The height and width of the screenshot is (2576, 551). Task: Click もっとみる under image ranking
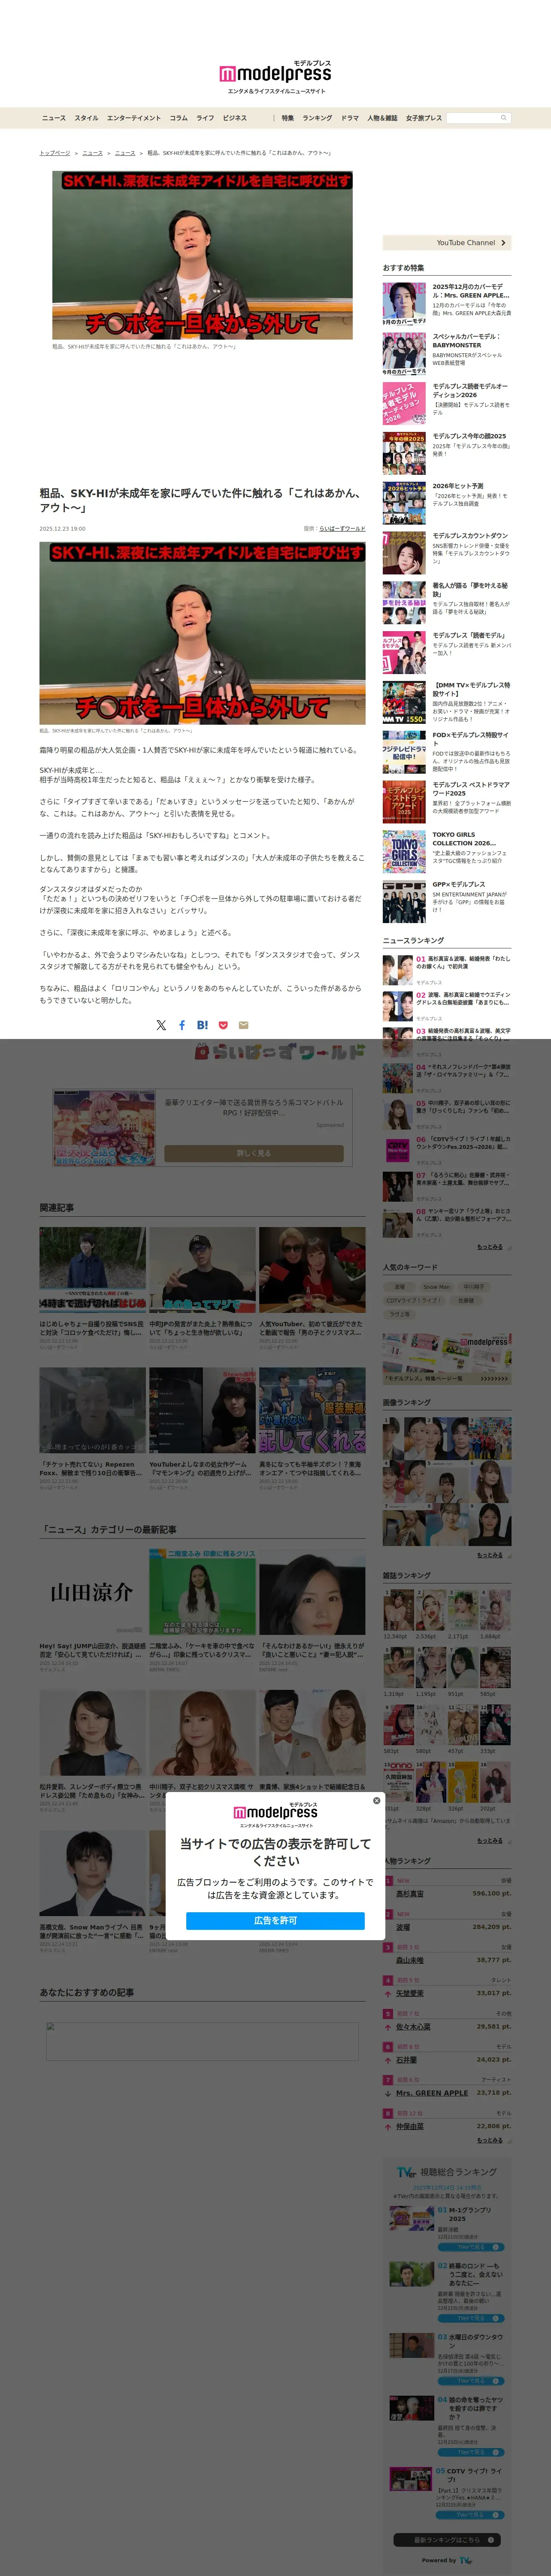(x=490, y=1556)
